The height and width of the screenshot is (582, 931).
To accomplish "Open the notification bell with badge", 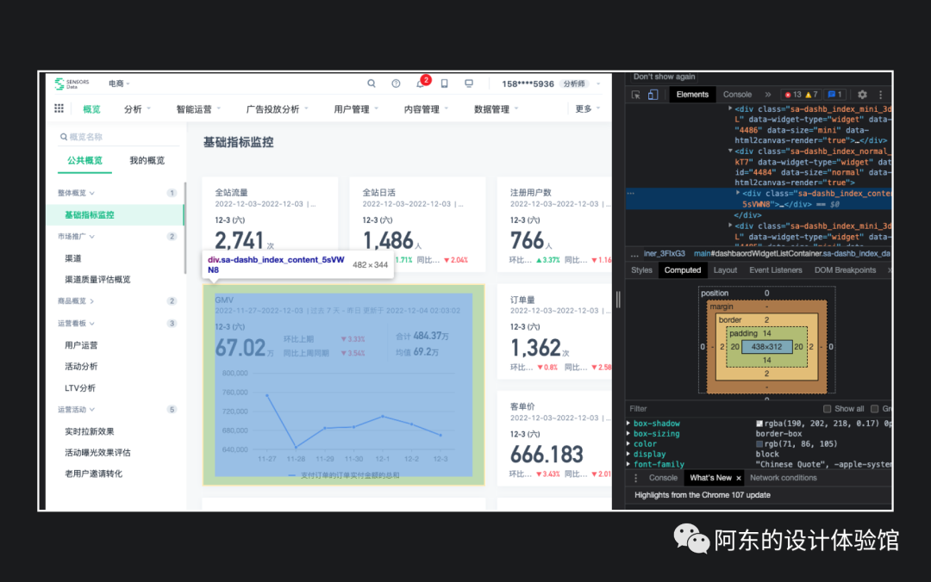I will pyautogui.click(x=422, y=83).
